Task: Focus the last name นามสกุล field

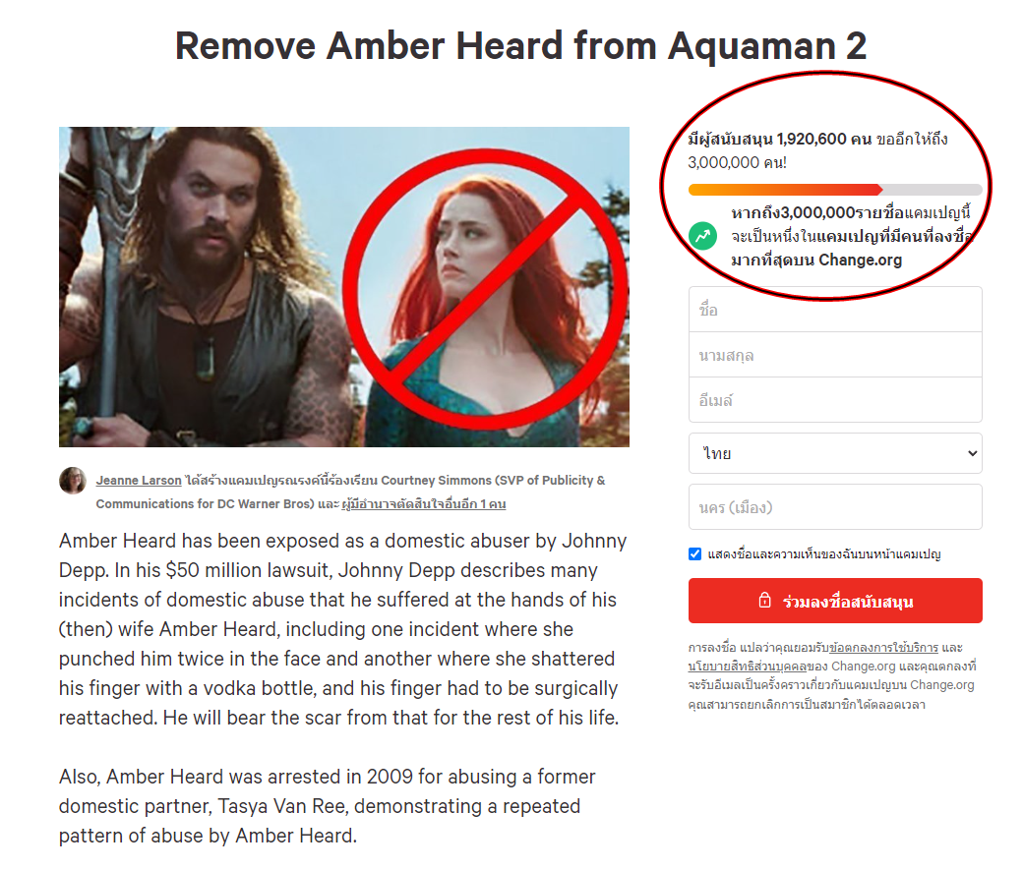Action: (835, 355)
